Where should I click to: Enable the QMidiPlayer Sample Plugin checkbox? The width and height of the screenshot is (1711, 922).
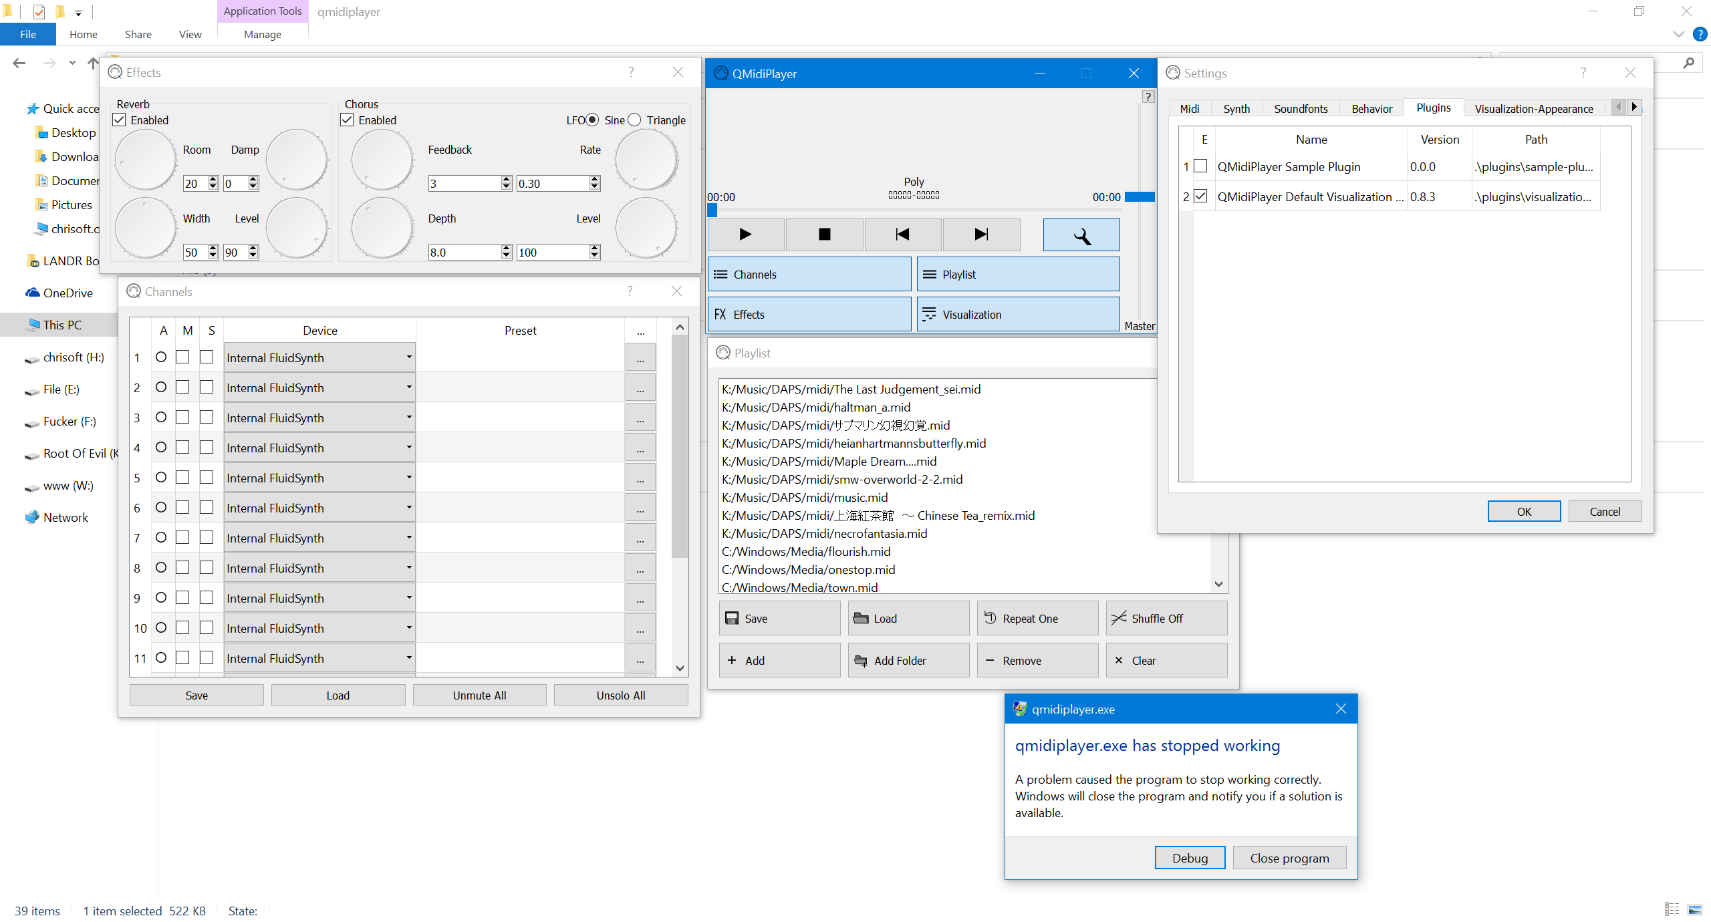pos(1200,166)
